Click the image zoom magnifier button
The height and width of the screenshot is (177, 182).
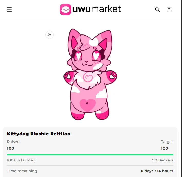click(x=50, y=35)
